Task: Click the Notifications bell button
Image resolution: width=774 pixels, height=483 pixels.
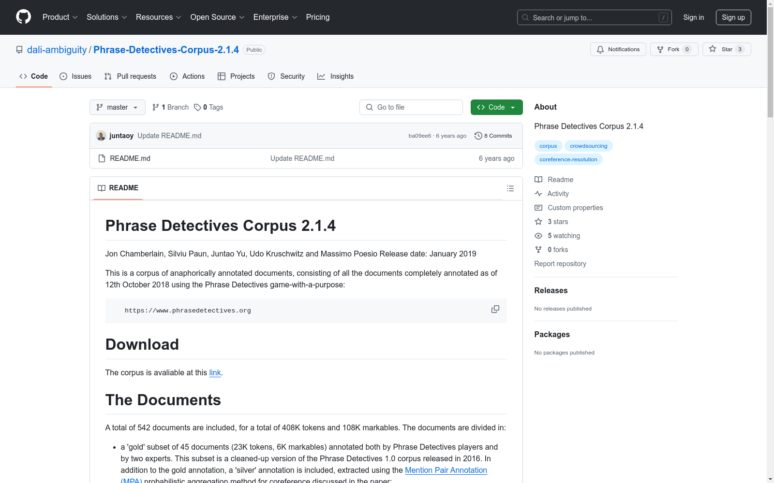Action: click(x=618, y=49)
